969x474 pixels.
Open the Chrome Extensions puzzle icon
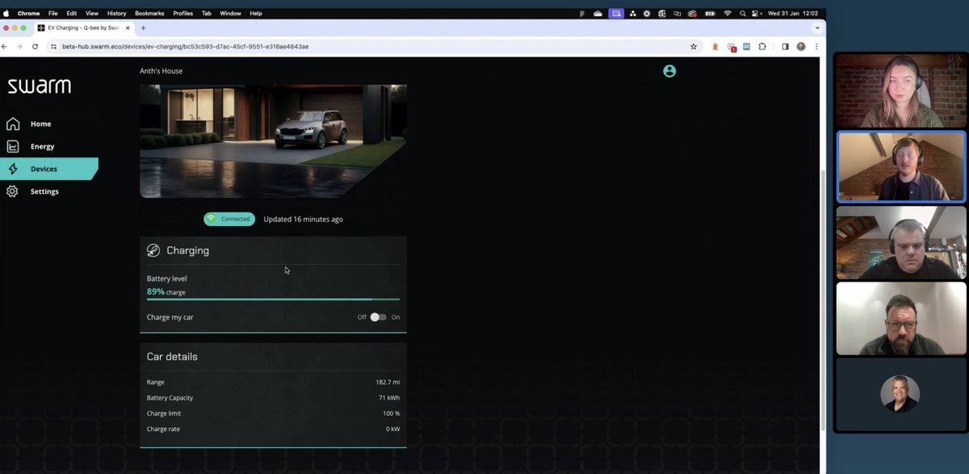point(761,47)
